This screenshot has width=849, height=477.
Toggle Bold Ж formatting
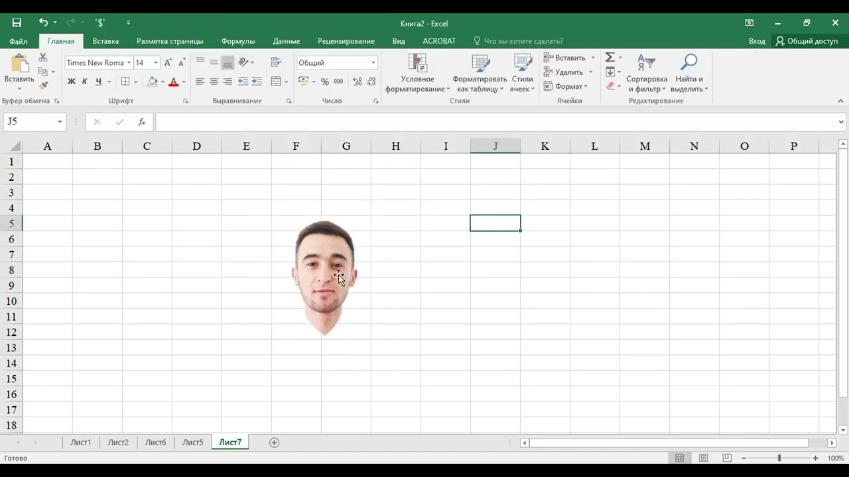71,81
